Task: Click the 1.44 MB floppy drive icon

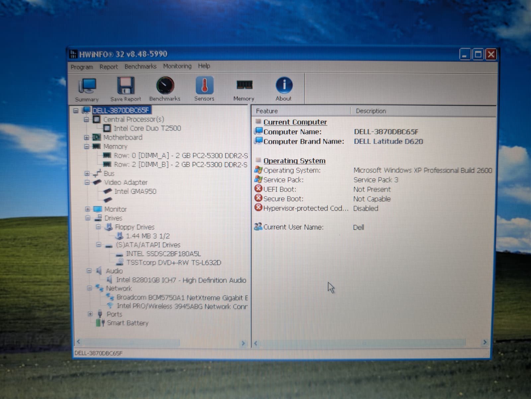Action: (119, 236)
